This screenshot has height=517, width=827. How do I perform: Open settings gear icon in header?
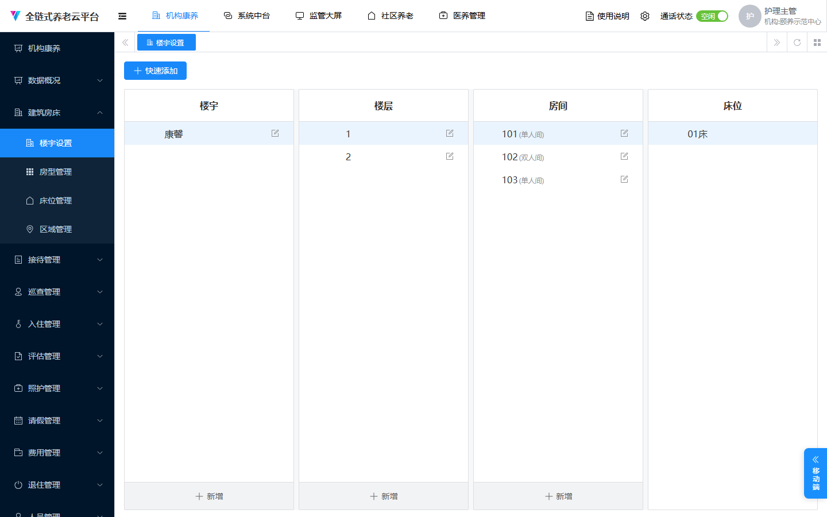[x=645, y=16]
